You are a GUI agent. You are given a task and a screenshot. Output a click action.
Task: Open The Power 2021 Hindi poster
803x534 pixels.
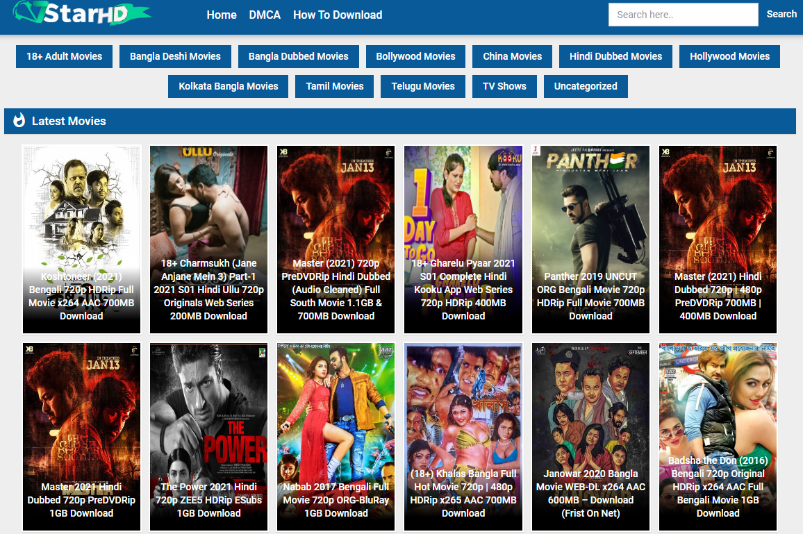click(208, 437)
